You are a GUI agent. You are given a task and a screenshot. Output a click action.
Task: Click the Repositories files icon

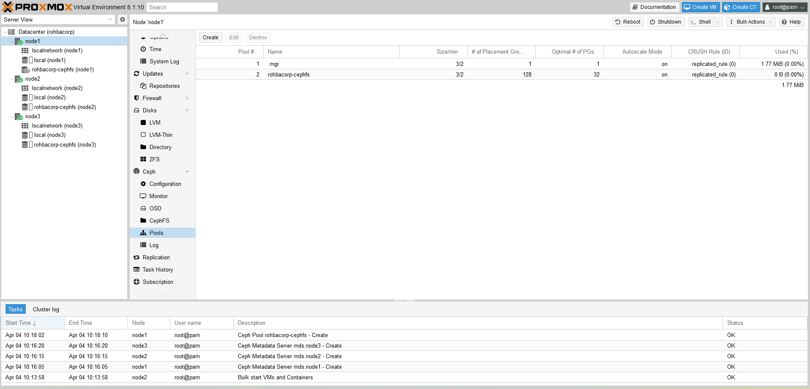point(143,86)
